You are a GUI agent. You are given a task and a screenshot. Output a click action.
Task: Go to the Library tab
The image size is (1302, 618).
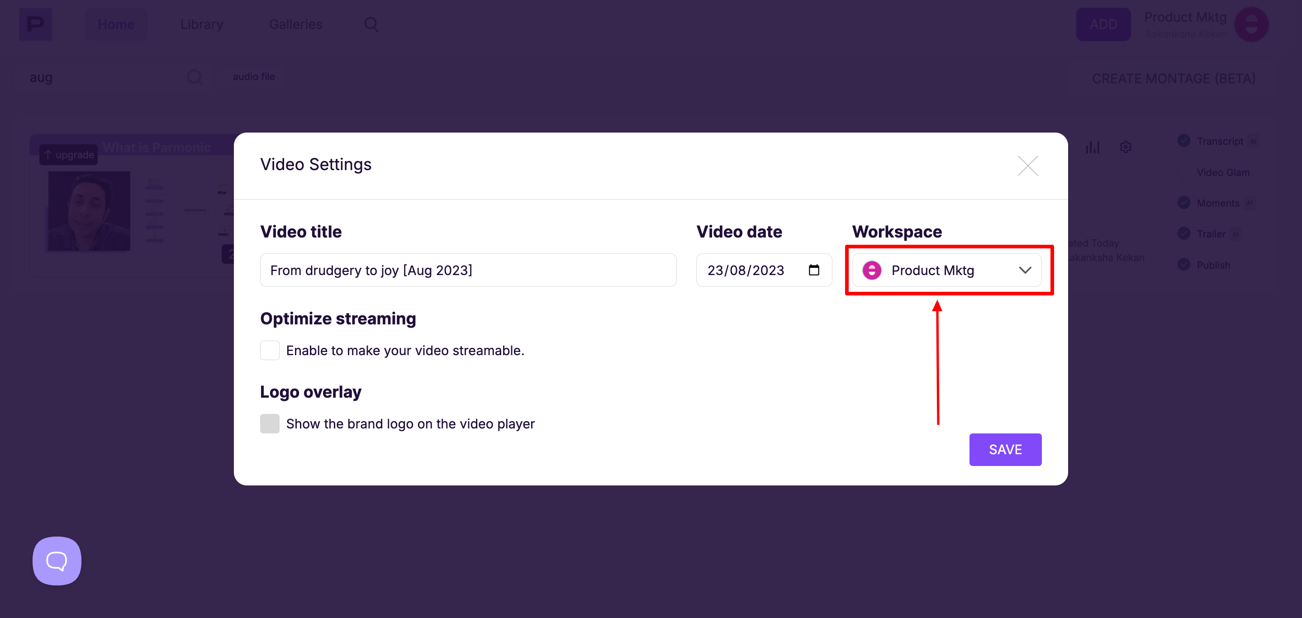point(202,24)
